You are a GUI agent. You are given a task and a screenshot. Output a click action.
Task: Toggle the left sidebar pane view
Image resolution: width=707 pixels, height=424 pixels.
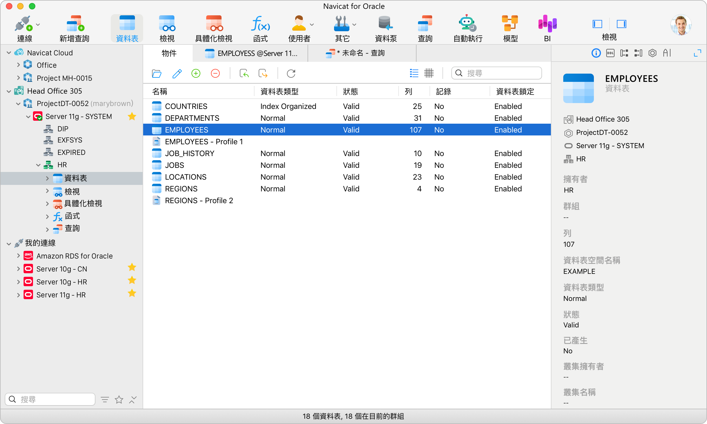(x=597, y=24)
